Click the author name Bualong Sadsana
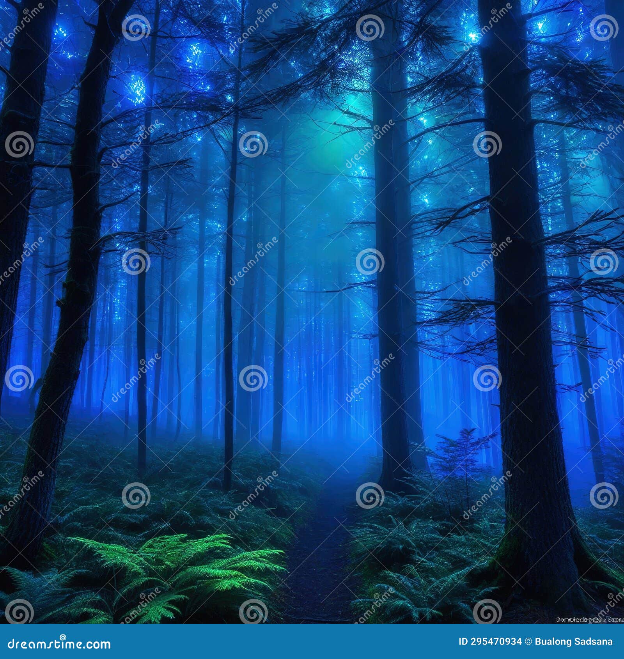The width and height of the screenshot is (624, 659). (573, 641)
